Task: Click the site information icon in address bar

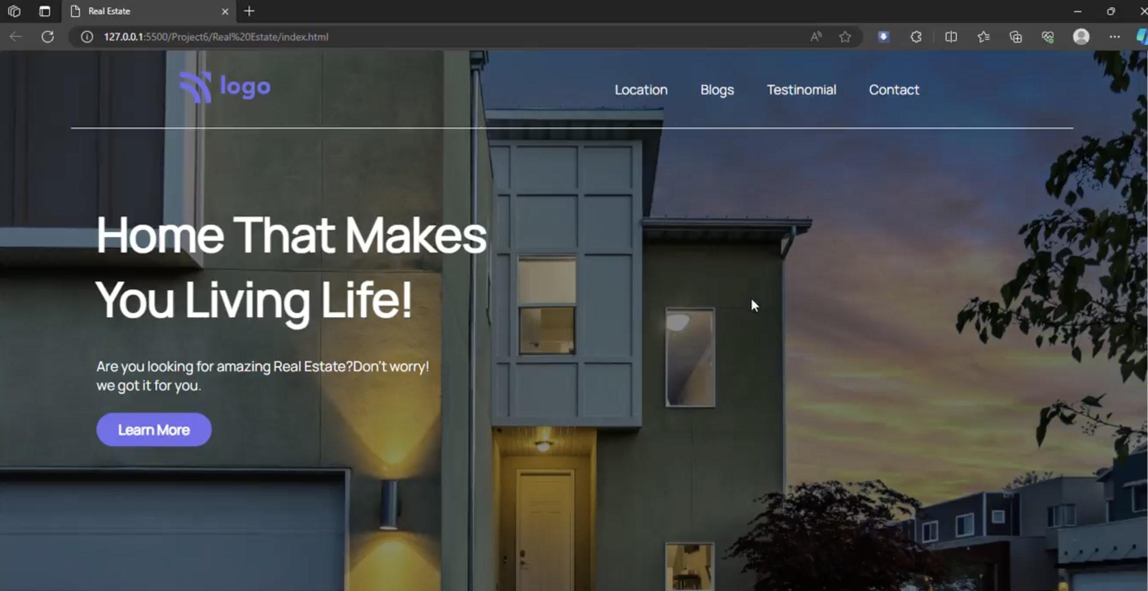Action: point(86,36)
